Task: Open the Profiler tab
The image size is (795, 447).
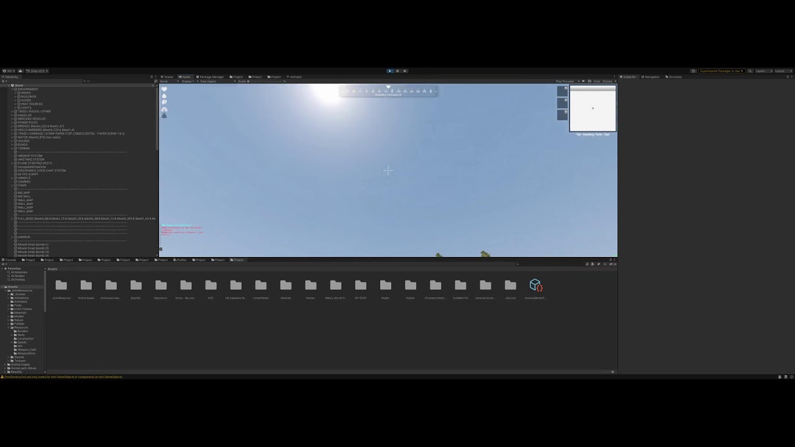Action: [x=180, y=260]
